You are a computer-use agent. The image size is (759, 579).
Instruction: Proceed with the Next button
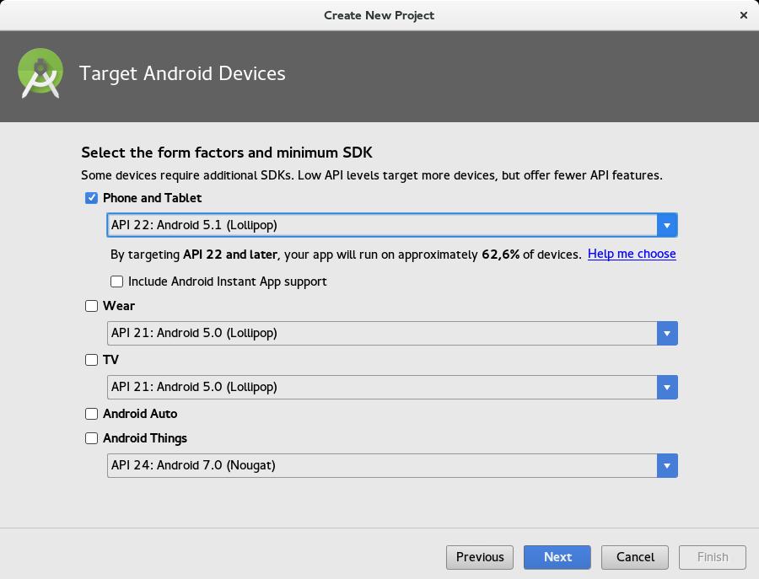point(557,557)
